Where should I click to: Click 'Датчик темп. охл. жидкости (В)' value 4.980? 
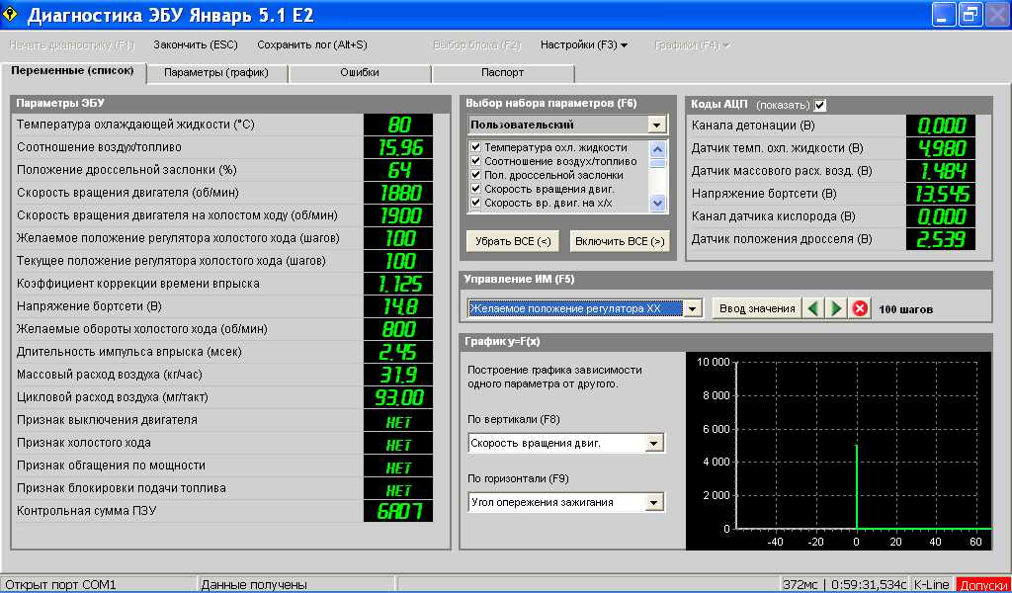tap(941, 148)
